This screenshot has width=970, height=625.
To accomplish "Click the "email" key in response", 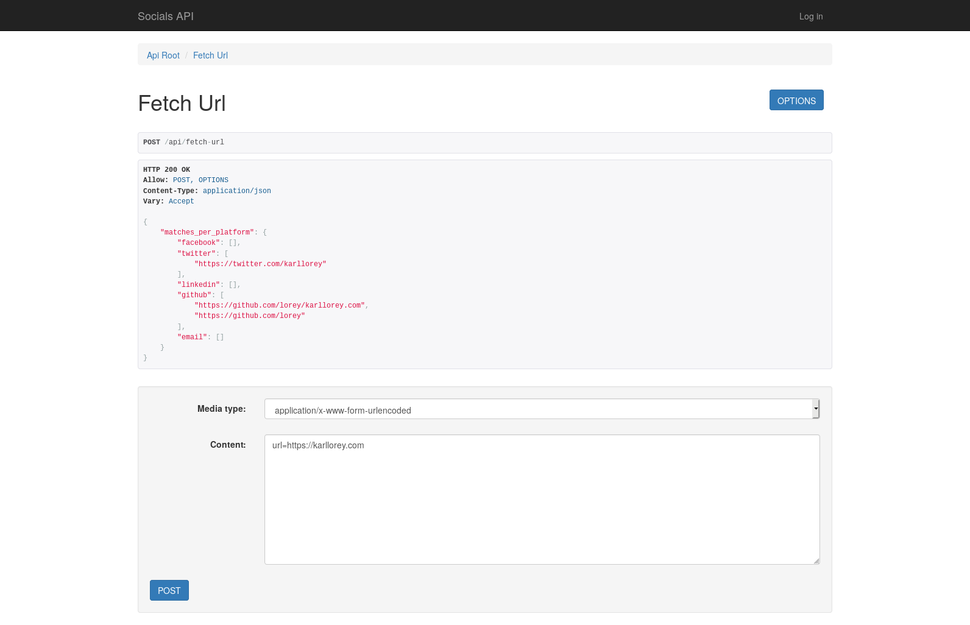I will 193,337.
